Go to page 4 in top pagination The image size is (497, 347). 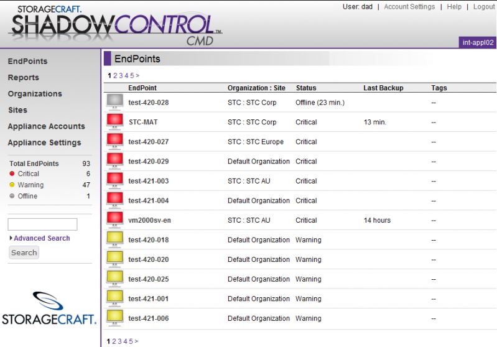(x=126, y=75)
